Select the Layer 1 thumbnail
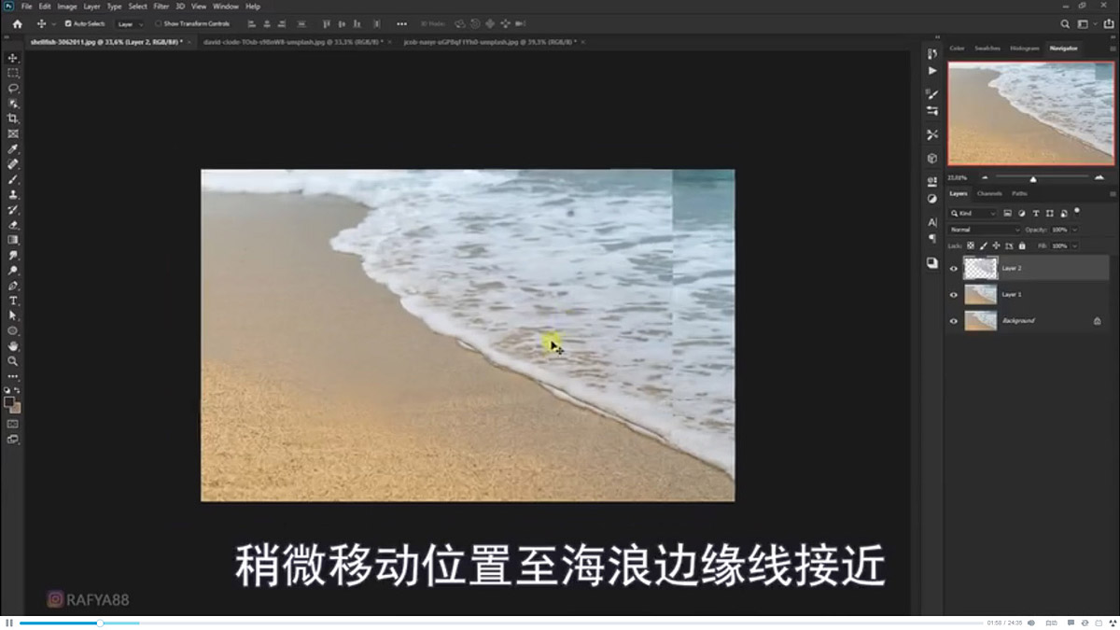 [980, 294]
